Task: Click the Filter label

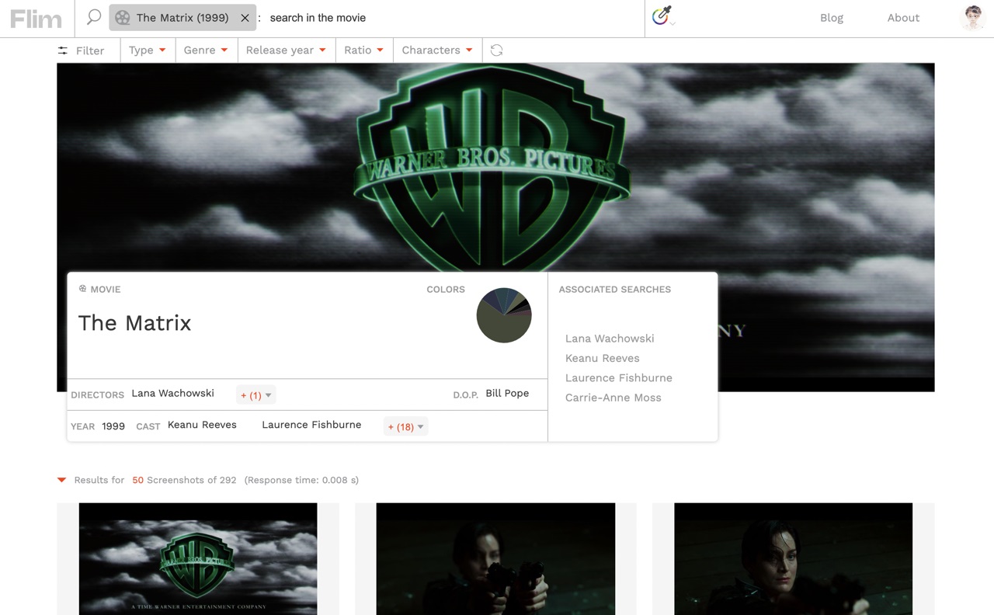Action: coord(90,50)
